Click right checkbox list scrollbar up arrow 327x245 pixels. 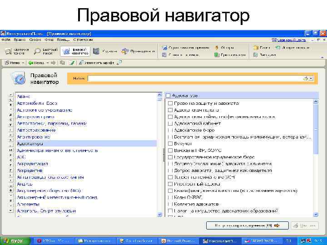pyautogui.click(x=316, y=102)
